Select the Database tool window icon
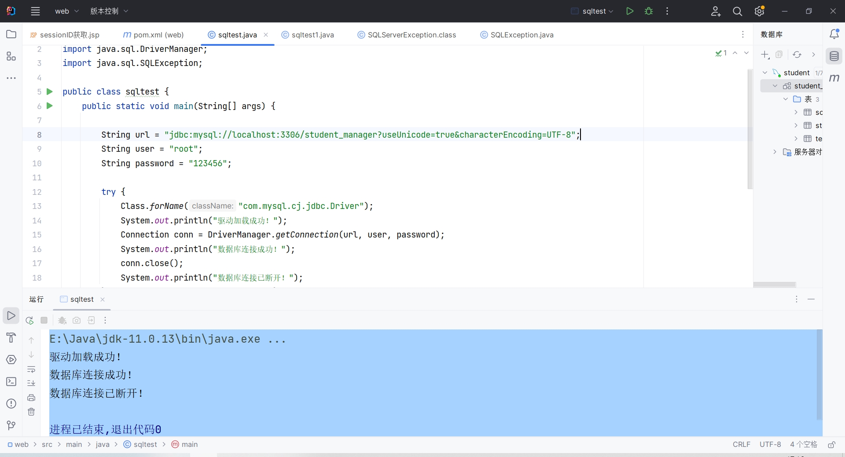 click(x=834, y=56)
